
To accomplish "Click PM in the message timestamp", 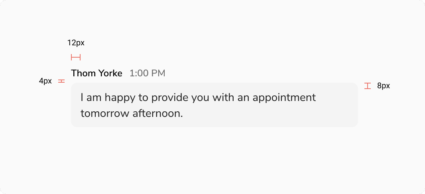I will [x=158, y=74].
